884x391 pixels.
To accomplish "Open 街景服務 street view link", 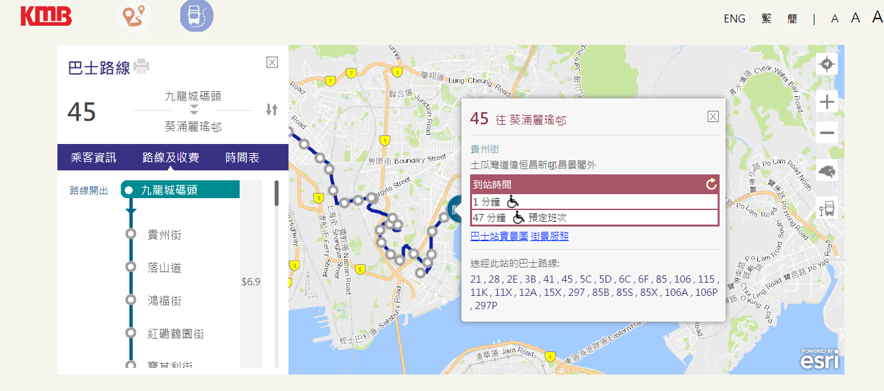I will (x=549, y=236).
